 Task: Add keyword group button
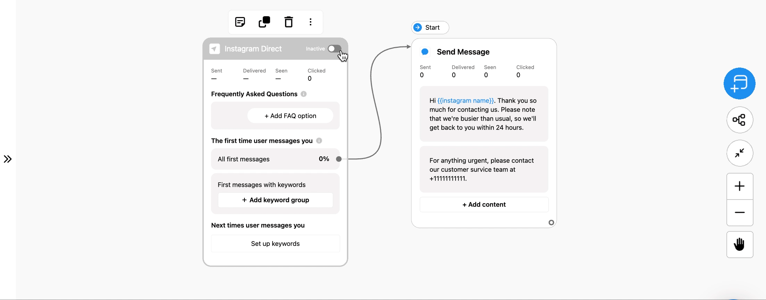[275, 200]
